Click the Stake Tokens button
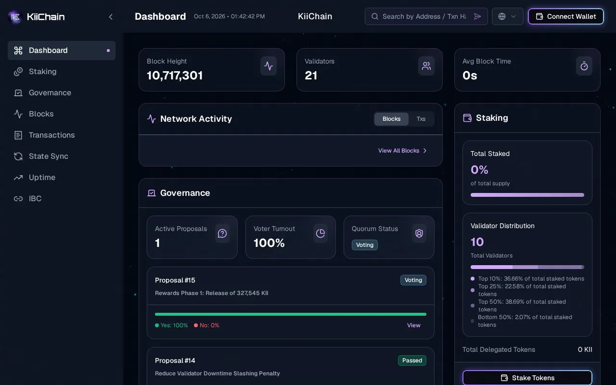 coord(527,378)
